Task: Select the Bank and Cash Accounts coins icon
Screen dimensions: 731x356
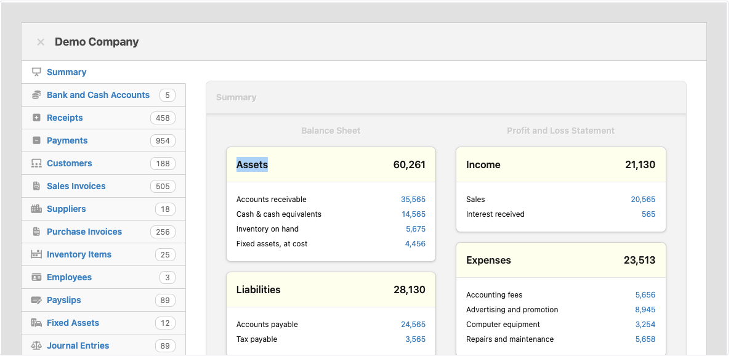Action: (x=36, y=95)
